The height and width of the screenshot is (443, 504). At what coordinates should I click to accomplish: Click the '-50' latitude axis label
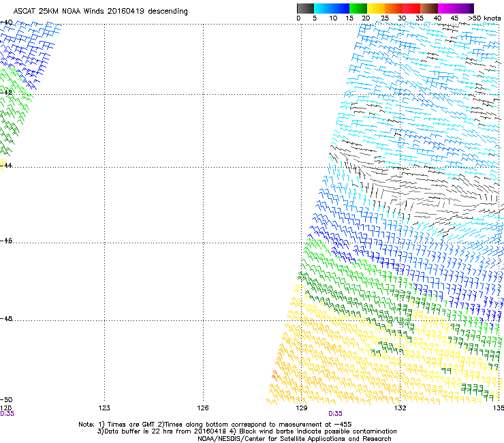point(6,400)
